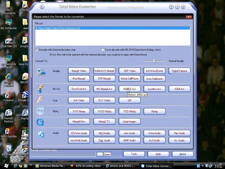Launch CCleaner desktop shortcut

click(9, 96)
